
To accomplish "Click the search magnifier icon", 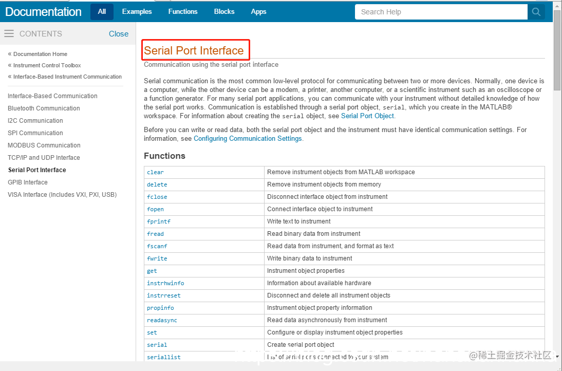I will coord(536,11).
